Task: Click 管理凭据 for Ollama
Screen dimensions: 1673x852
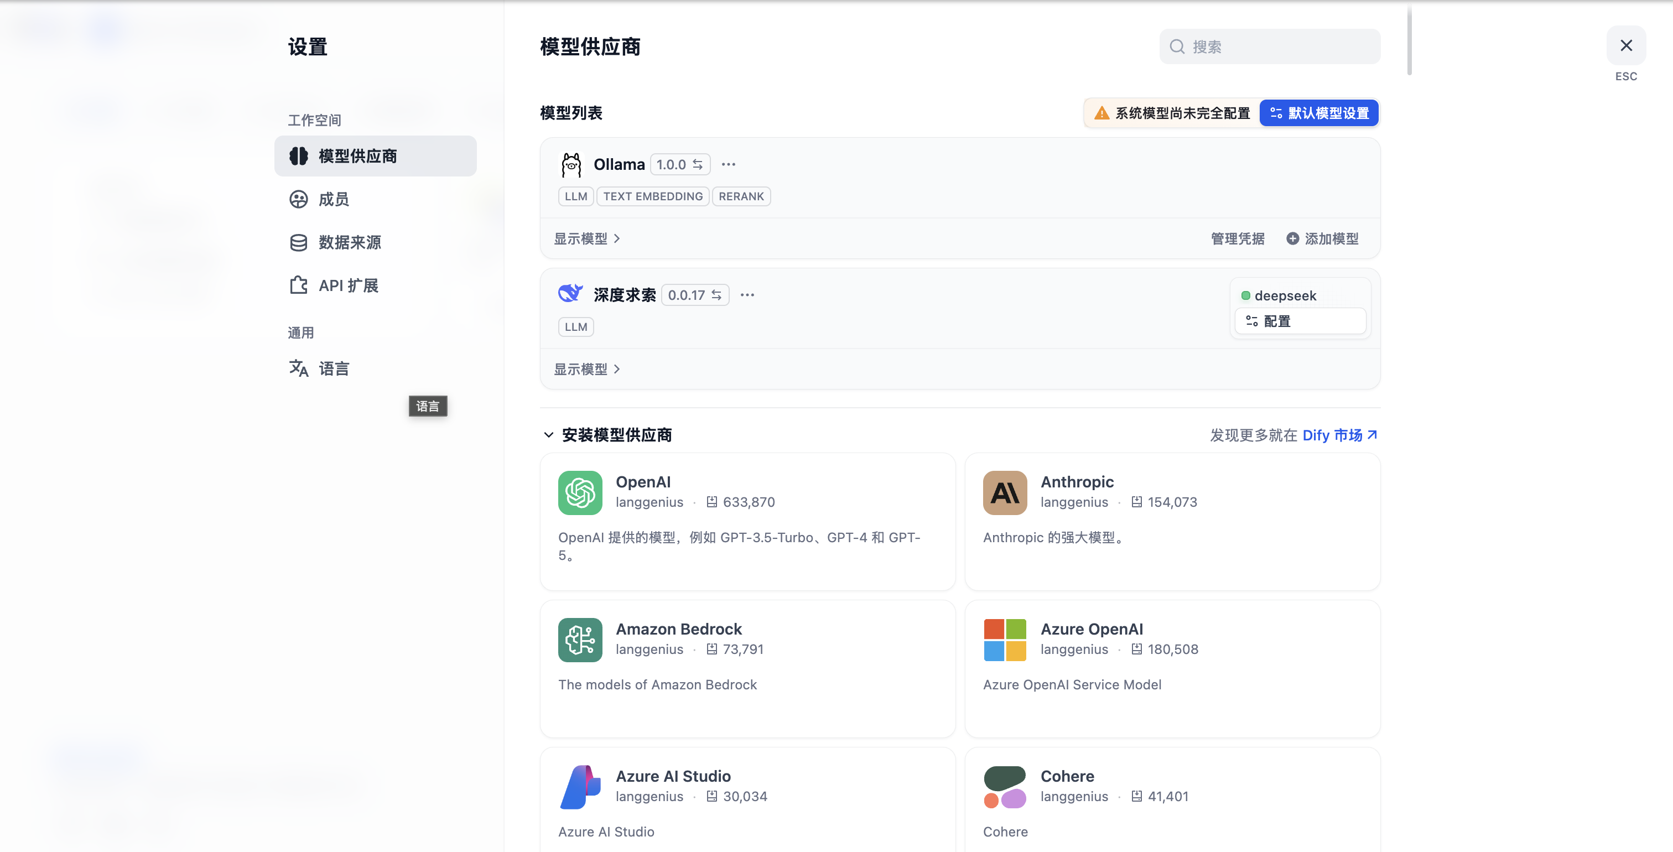Action: [x=1238, y=239]
